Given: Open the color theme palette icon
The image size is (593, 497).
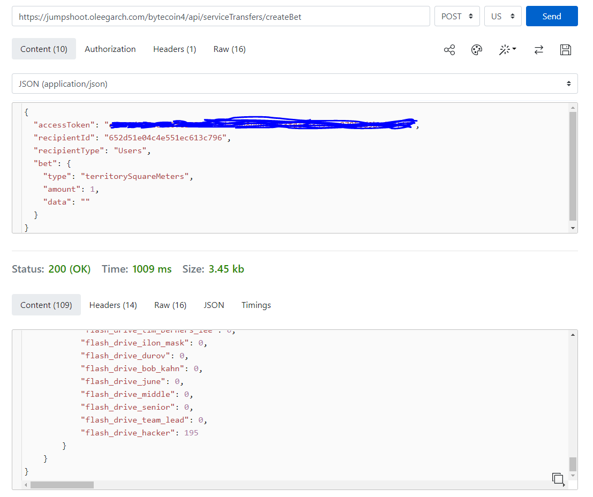Looking at the screenshot, I should (477, 50).
